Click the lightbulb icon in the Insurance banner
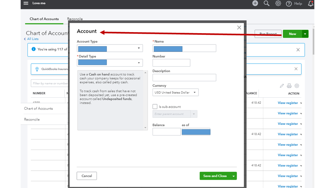Screen dimensions: 335x188 pos(37,69)
